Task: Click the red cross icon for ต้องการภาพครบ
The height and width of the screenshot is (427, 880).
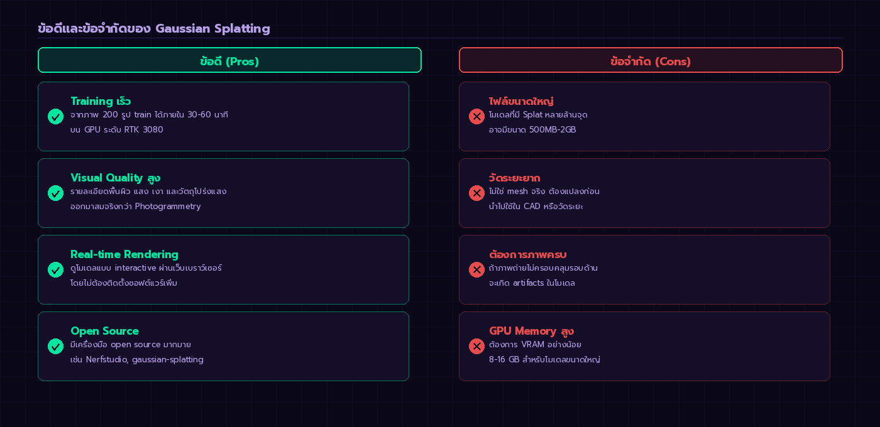Action: point(476,270)
